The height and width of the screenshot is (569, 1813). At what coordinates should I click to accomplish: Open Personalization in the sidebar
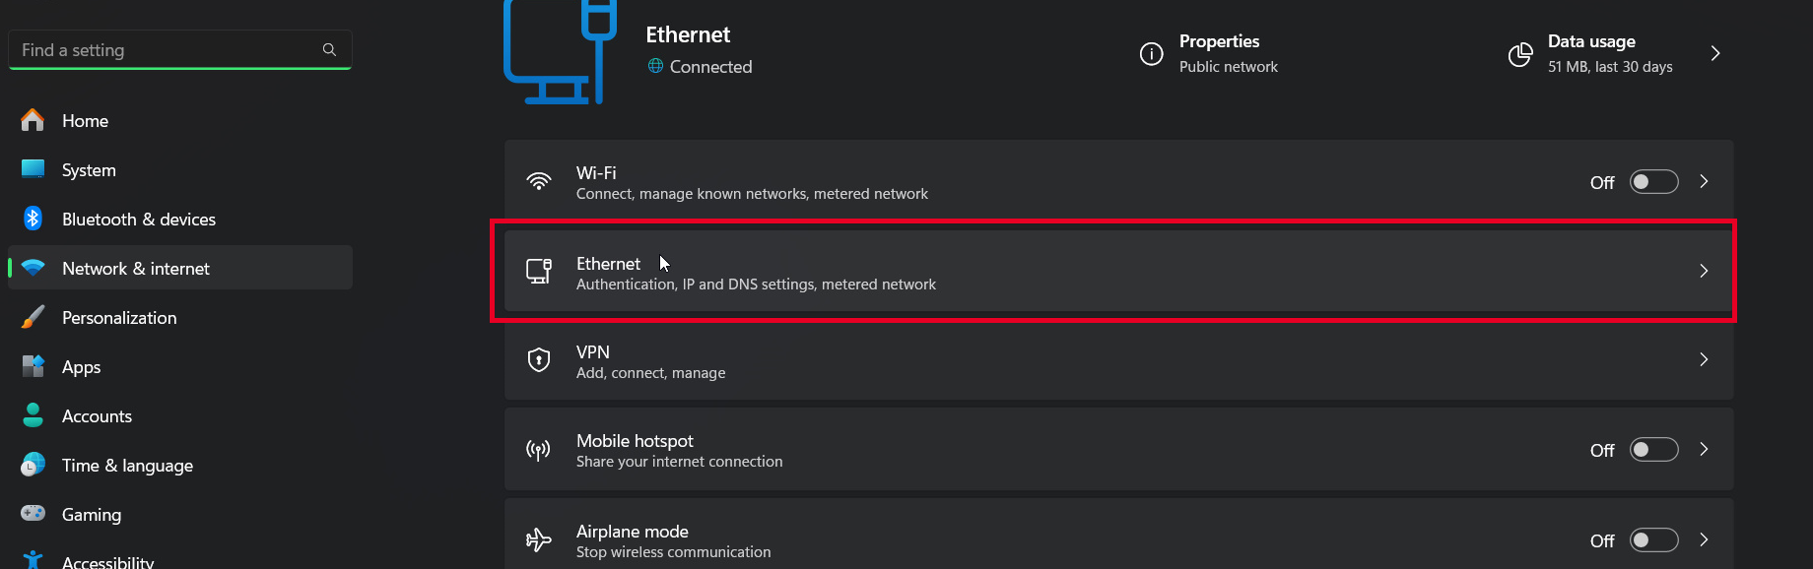(x=119, y=318)
